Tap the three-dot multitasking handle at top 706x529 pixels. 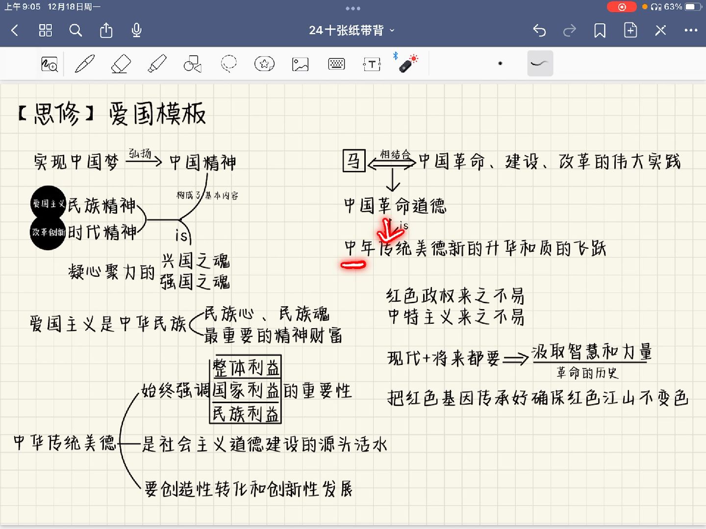coord(353,8)
